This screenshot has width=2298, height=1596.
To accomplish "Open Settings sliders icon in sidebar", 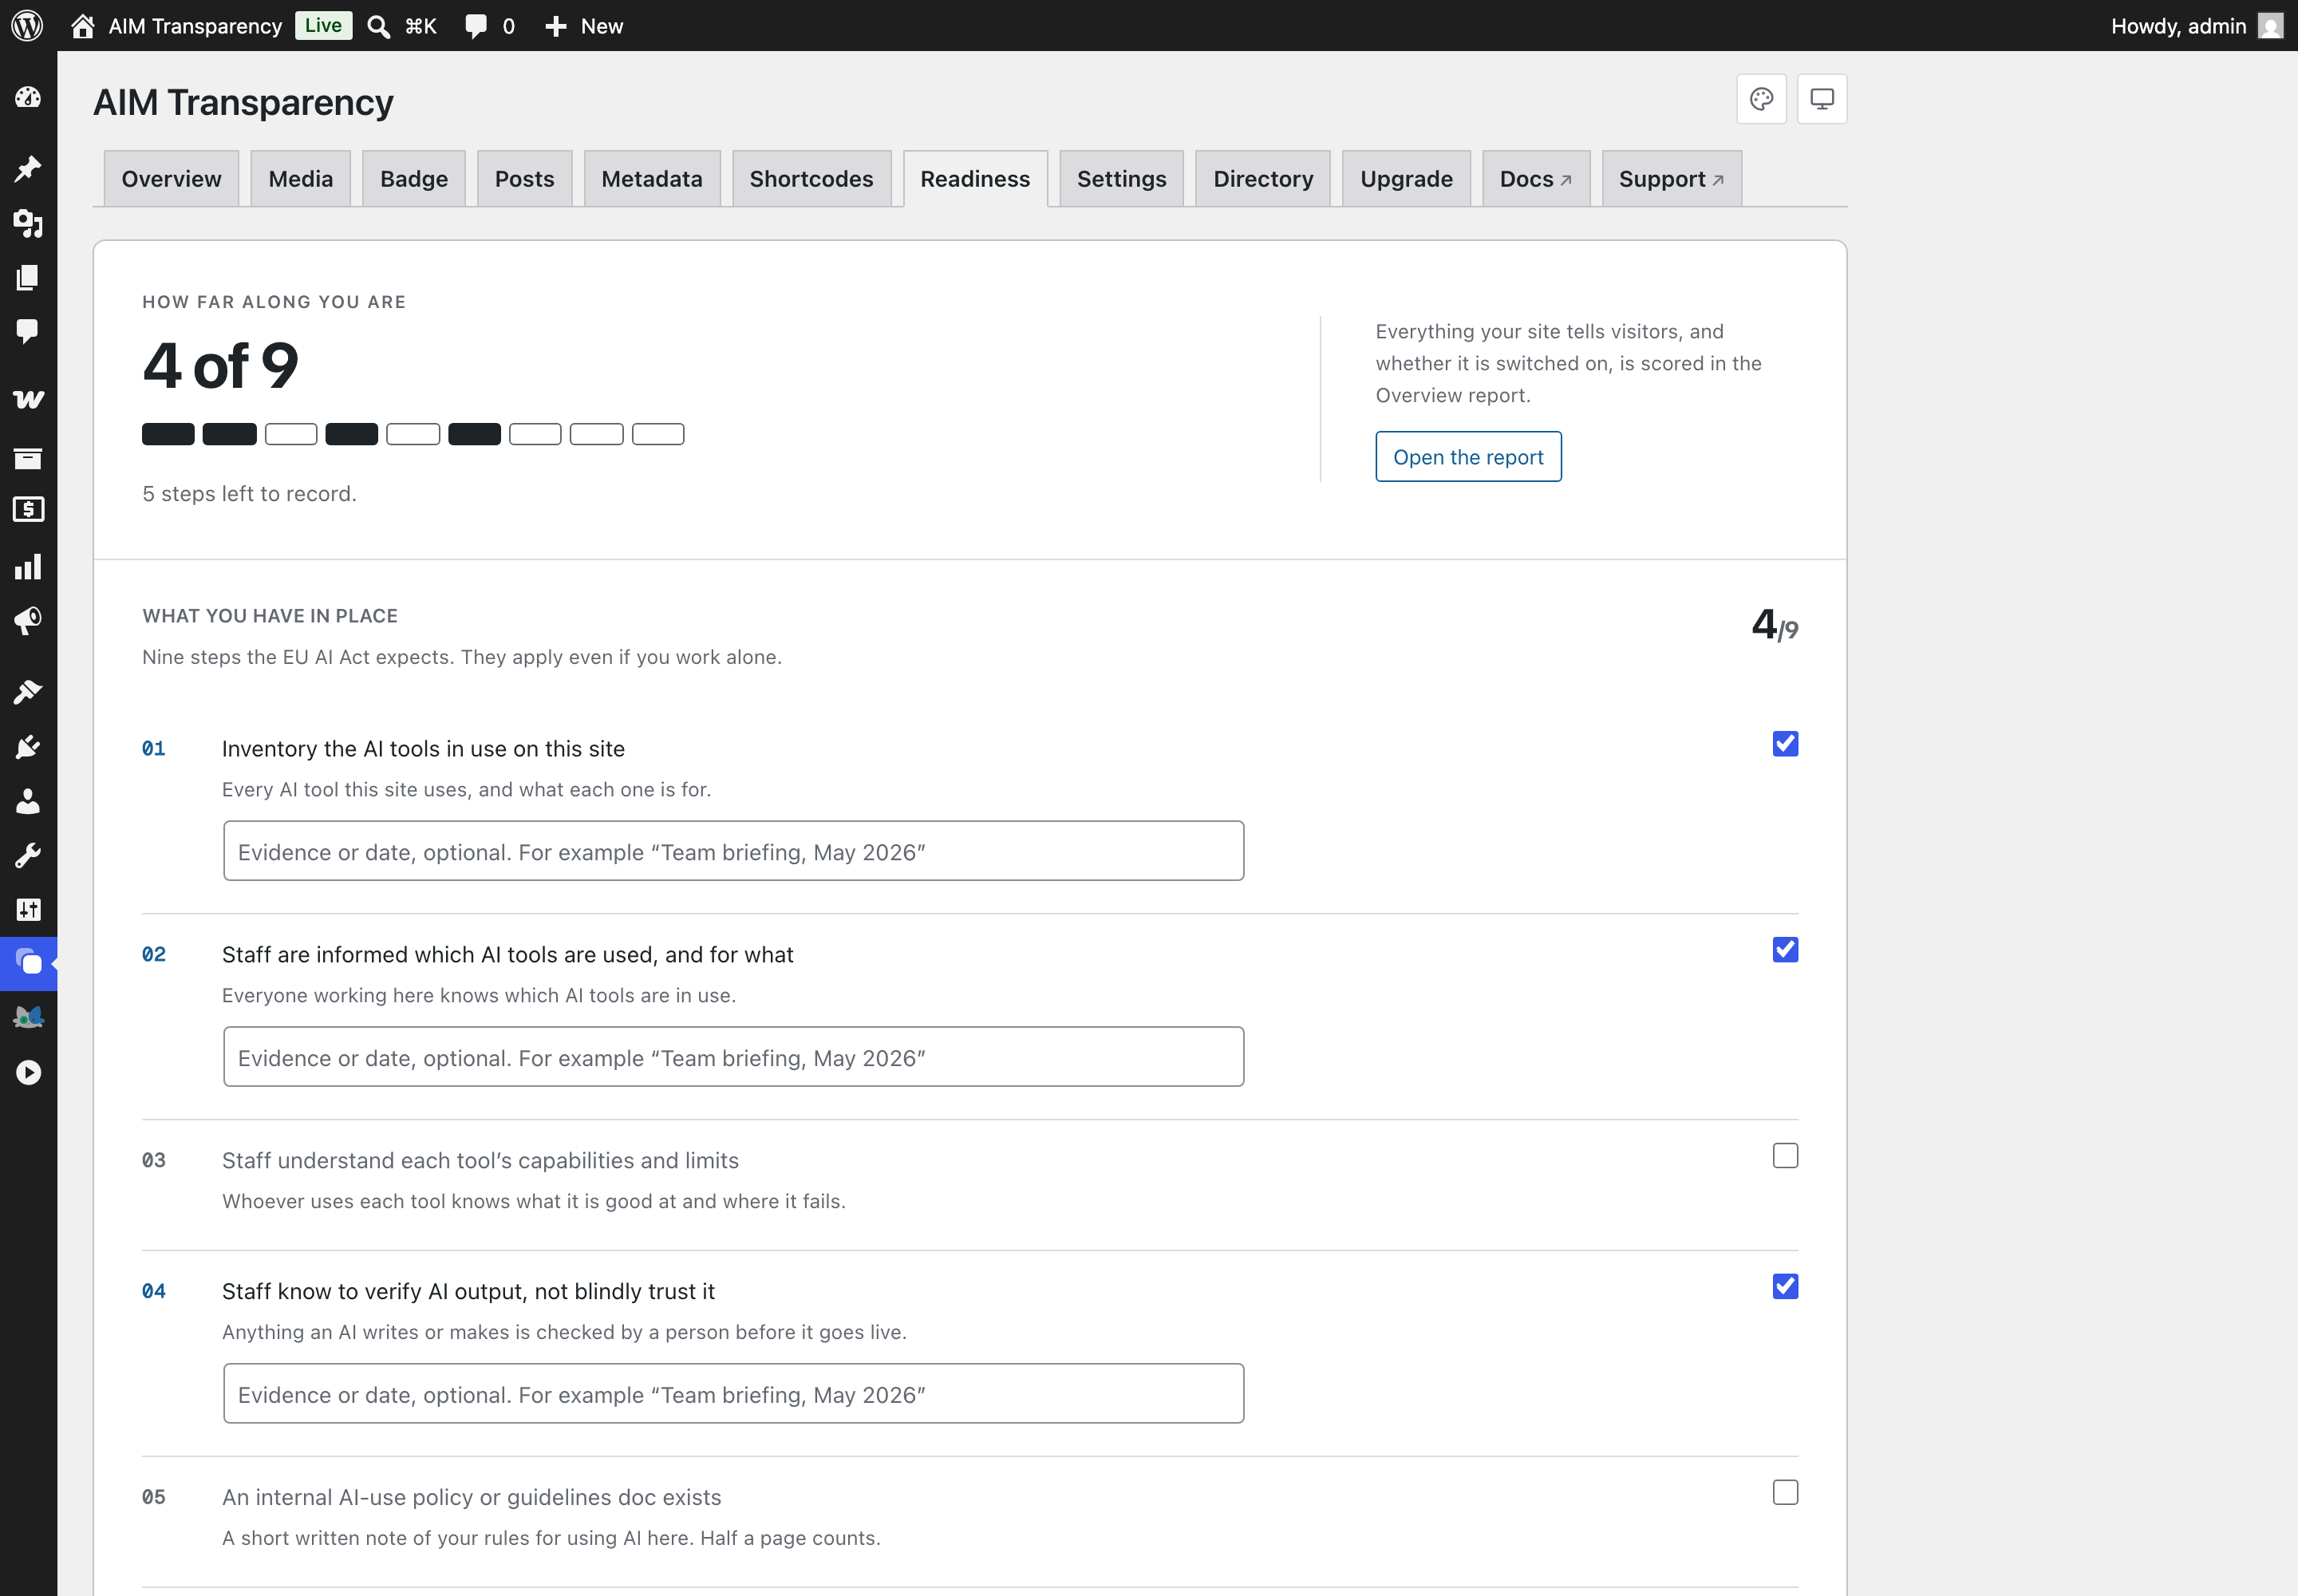I will click(28, 910).
